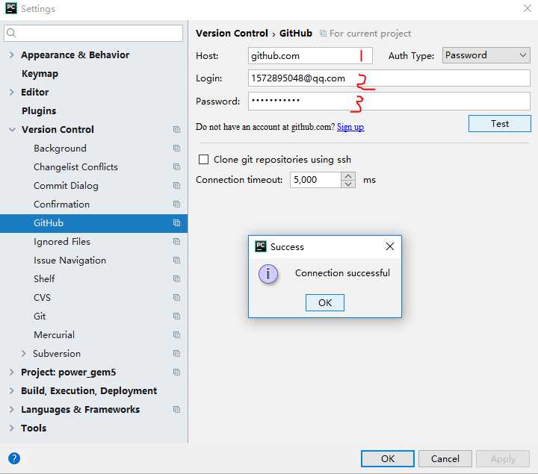The height and width of the screenshot is (474, 538).
Task: Click the per-project icon in Mercurial row
Action: 176,335
